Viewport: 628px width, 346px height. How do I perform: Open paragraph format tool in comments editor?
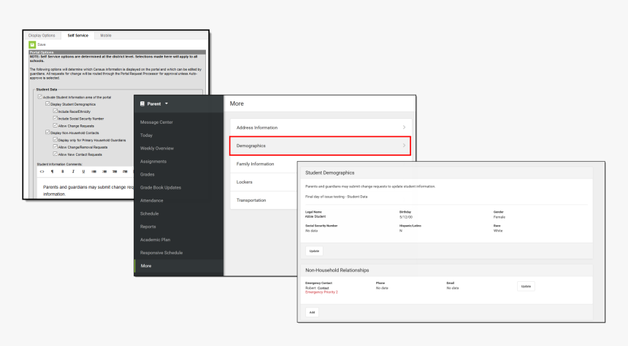[52, 171]
